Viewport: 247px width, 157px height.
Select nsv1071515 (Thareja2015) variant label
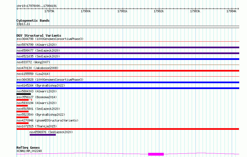click(37, 126)
